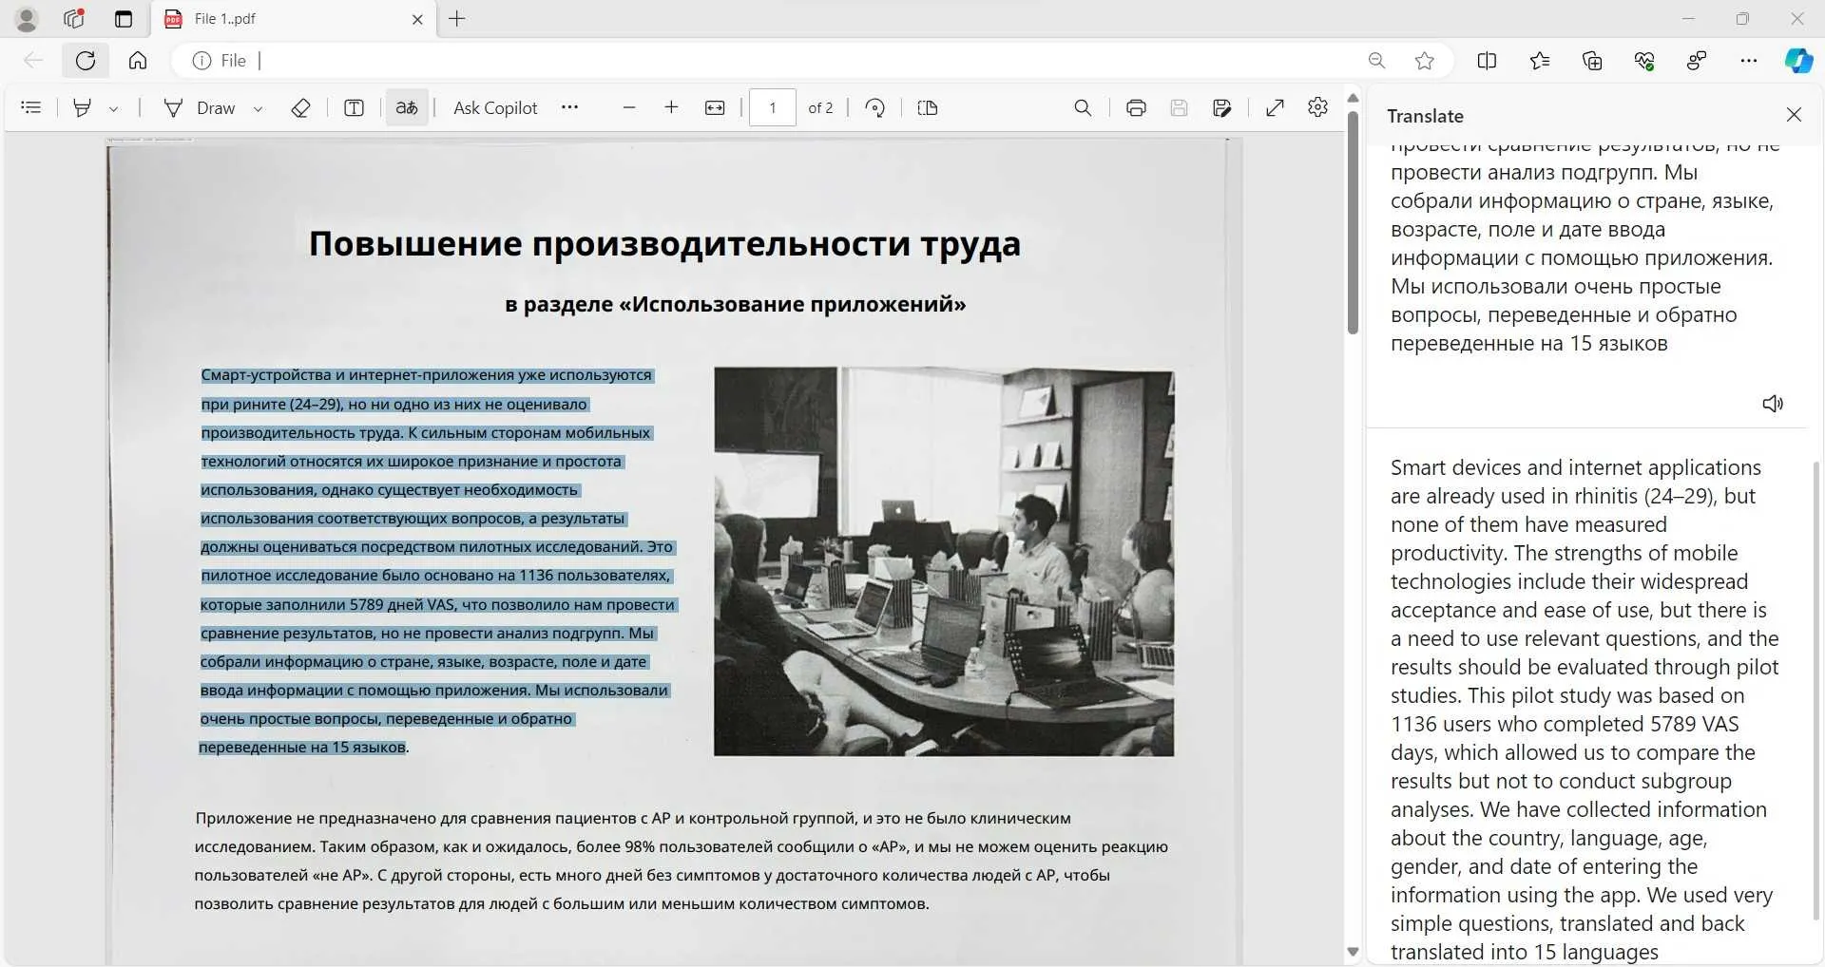The image size is (1825, 967).
Task: Add text to the PDF
Action: pos(353,107)
